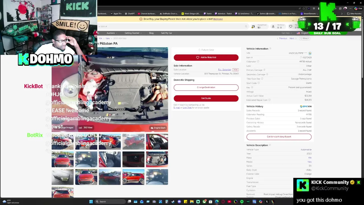Image resolution: width=364 pixels, height=205 pixels.
Task: Open Microsoft Edge from the taskbar
Action: pyautogui.click(x=217, y=202)
